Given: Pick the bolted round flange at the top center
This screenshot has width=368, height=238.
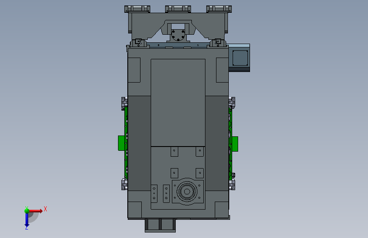Looking at the screenshot, I should (178, 35).
